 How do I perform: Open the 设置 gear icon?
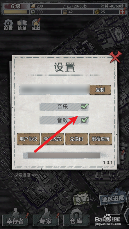pyautogui.click(x=8, y=25)
